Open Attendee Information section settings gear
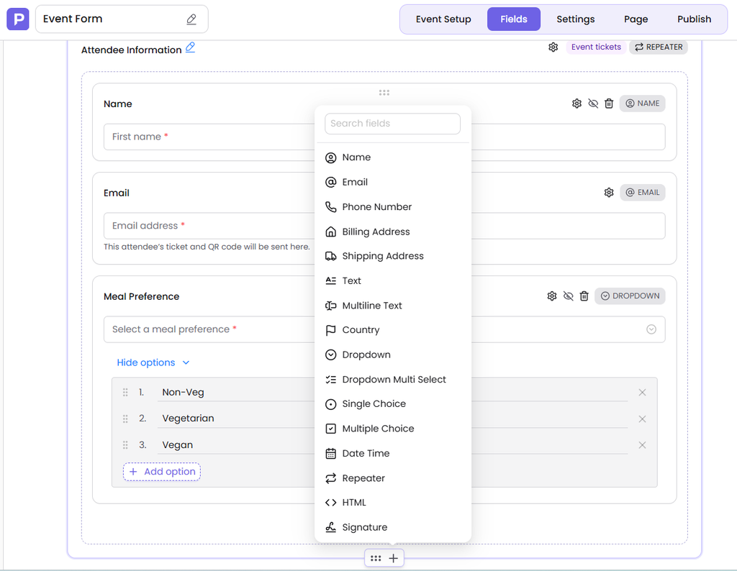This screenshot has height=571, width=737. pyautogui.click(x=553, y=47)
